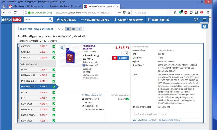Switch to list view layout icon
This screenshot has height=130, width=217.
pyautogui.click(x=74, y=29)
